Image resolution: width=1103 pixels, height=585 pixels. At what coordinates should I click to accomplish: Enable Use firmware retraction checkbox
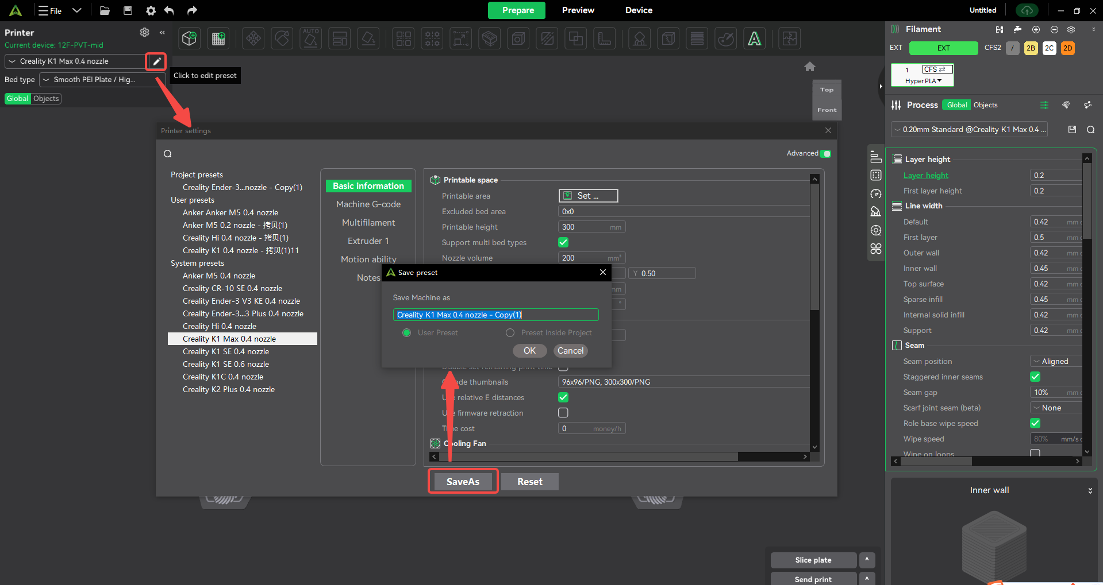point(563,413)
